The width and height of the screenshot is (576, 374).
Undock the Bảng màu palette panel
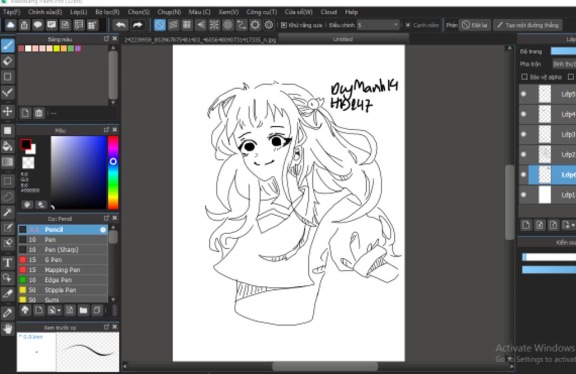tap(106, 39)
